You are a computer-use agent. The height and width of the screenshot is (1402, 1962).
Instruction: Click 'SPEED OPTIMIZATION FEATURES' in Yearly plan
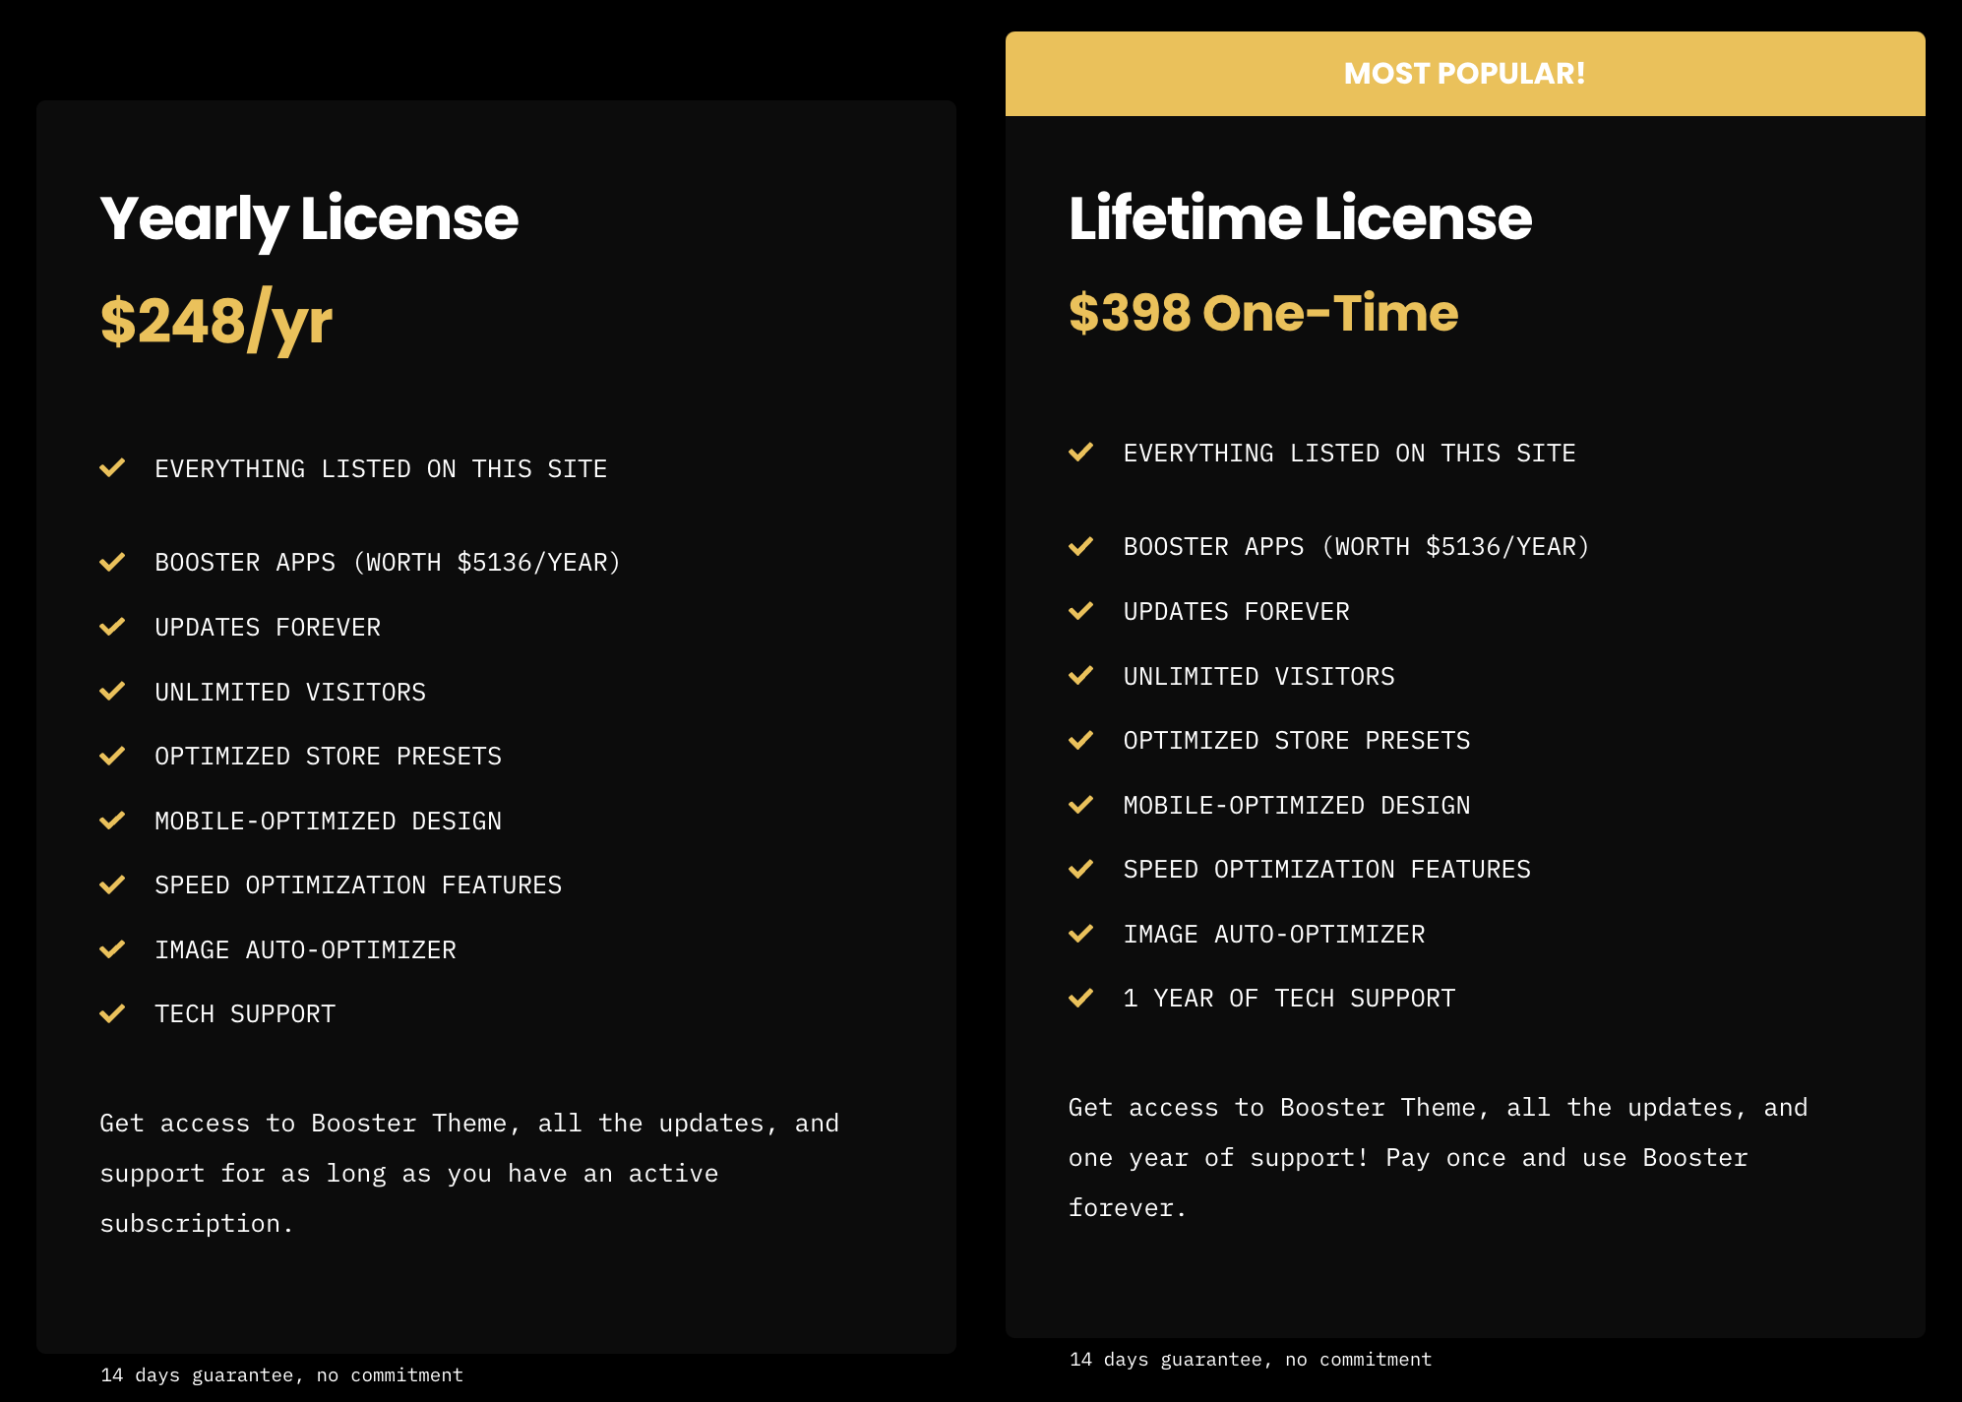click(358, 885)
